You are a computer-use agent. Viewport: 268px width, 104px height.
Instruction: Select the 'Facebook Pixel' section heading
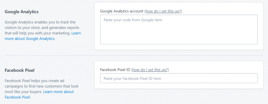tap(19, 70)
